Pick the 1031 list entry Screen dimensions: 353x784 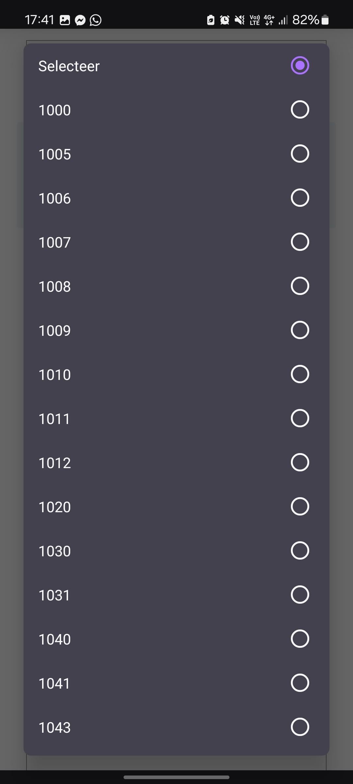pyautogui.click(x=54, y=595)
